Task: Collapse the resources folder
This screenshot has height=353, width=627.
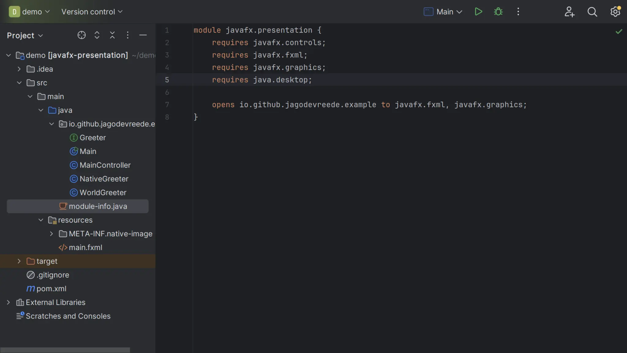Action: click(x=41, y=220)
